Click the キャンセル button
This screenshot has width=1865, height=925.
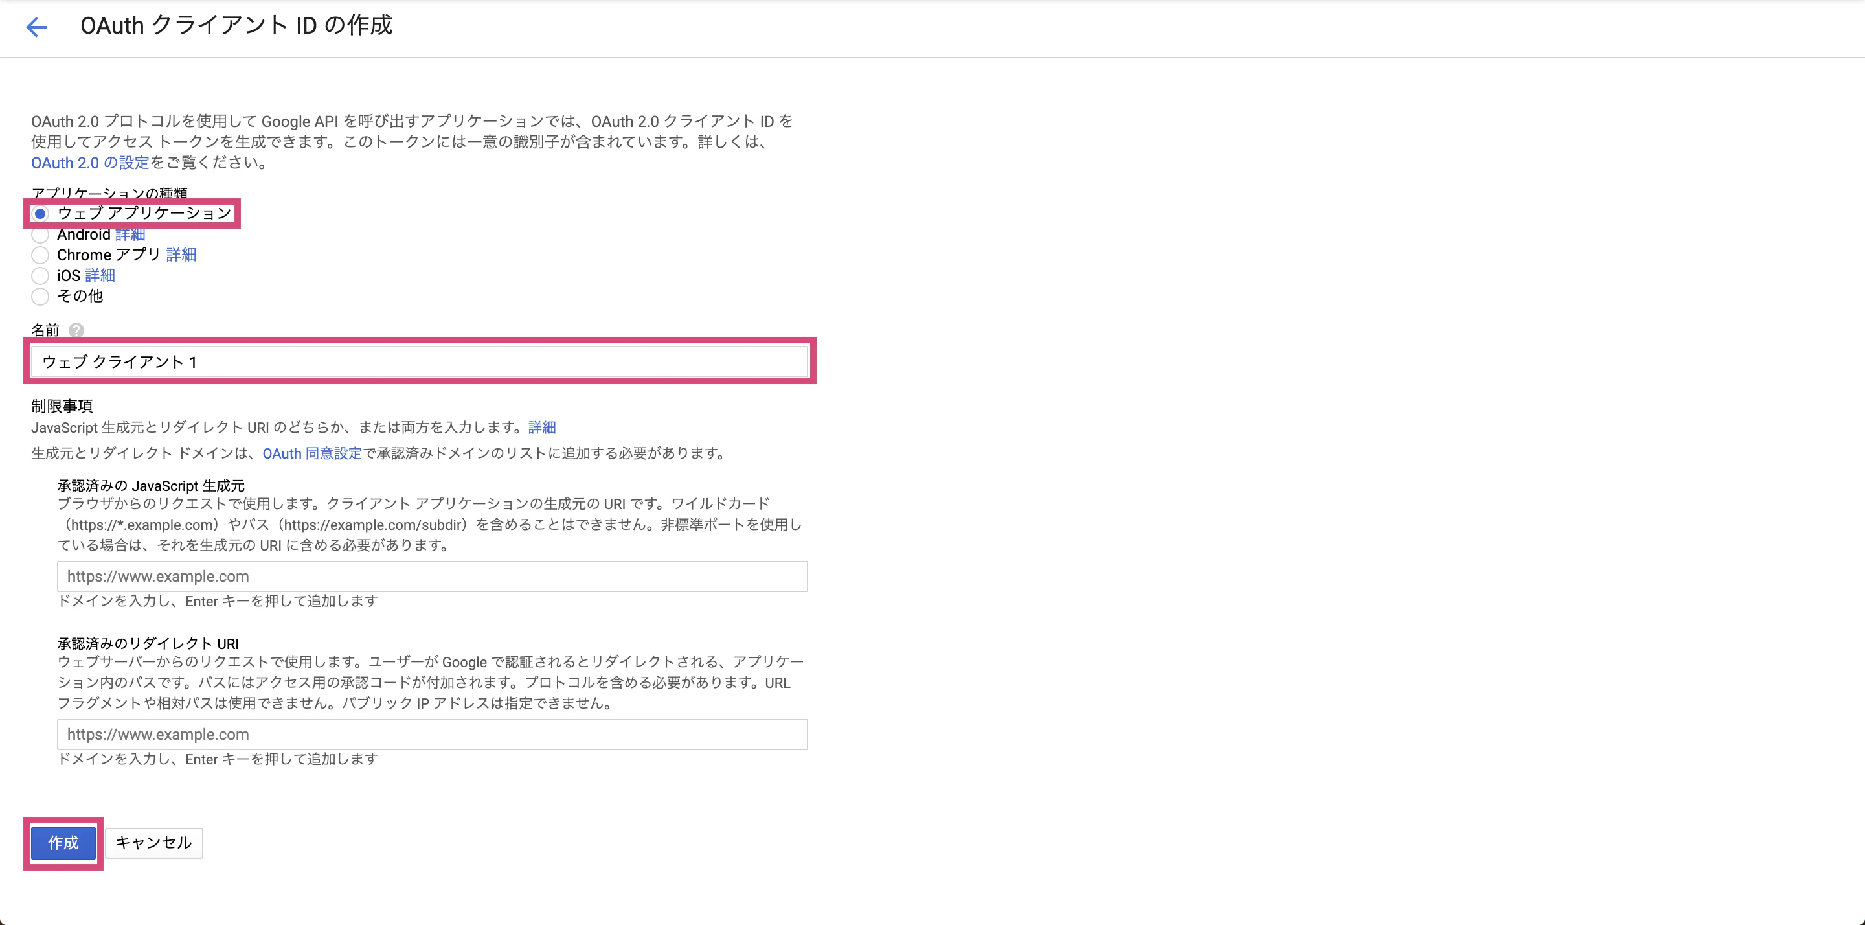pyautogui.click(x=154, y=843)
